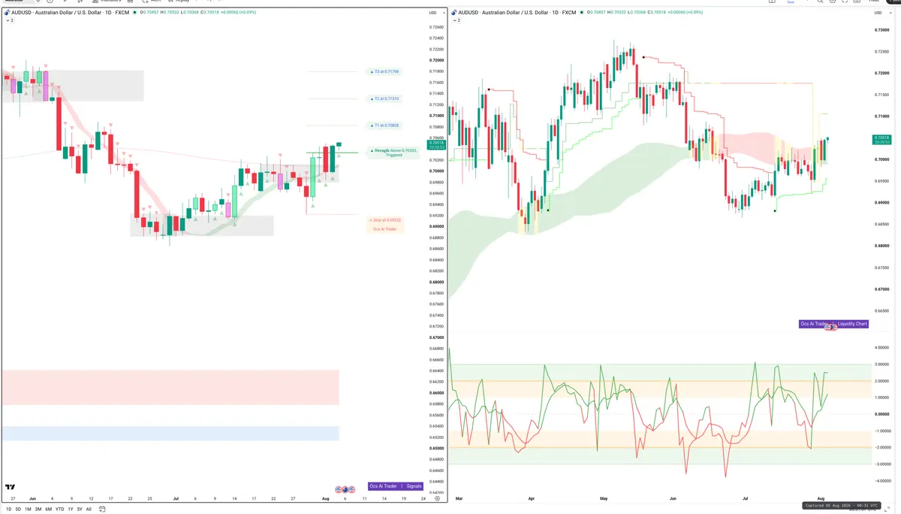Screen dimensions: 901x514
Task: Open chart settings gear on left chart's time axis
Action: (437, 498)
